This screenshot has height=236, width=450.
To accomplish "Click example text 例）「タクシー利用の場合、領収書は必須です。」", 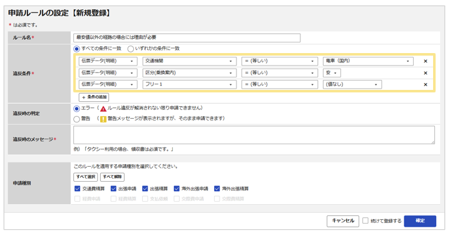I will tap(124, 149).
